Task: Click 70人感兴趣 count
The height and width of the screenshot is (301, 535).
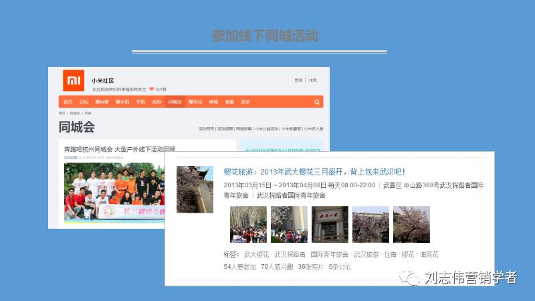Action: (x=277, y=267)
